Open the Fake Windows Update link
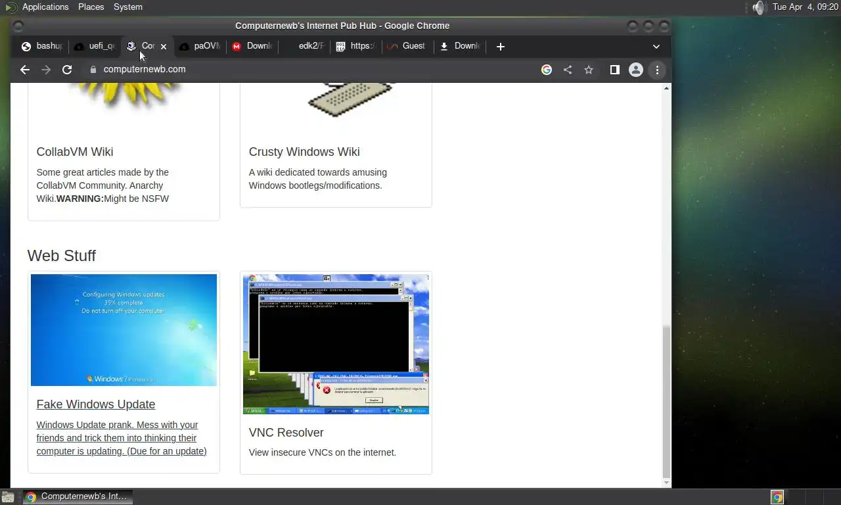 [x=96, y=404]
